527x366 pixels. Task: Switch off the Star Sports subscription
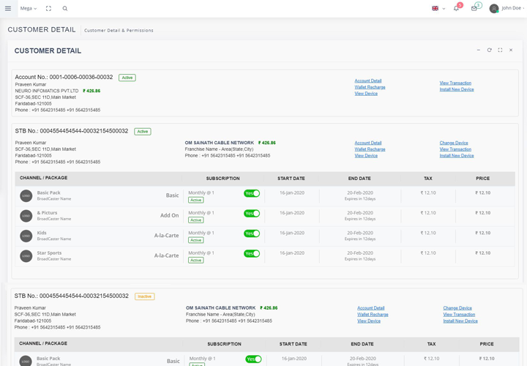coord(252,253)
